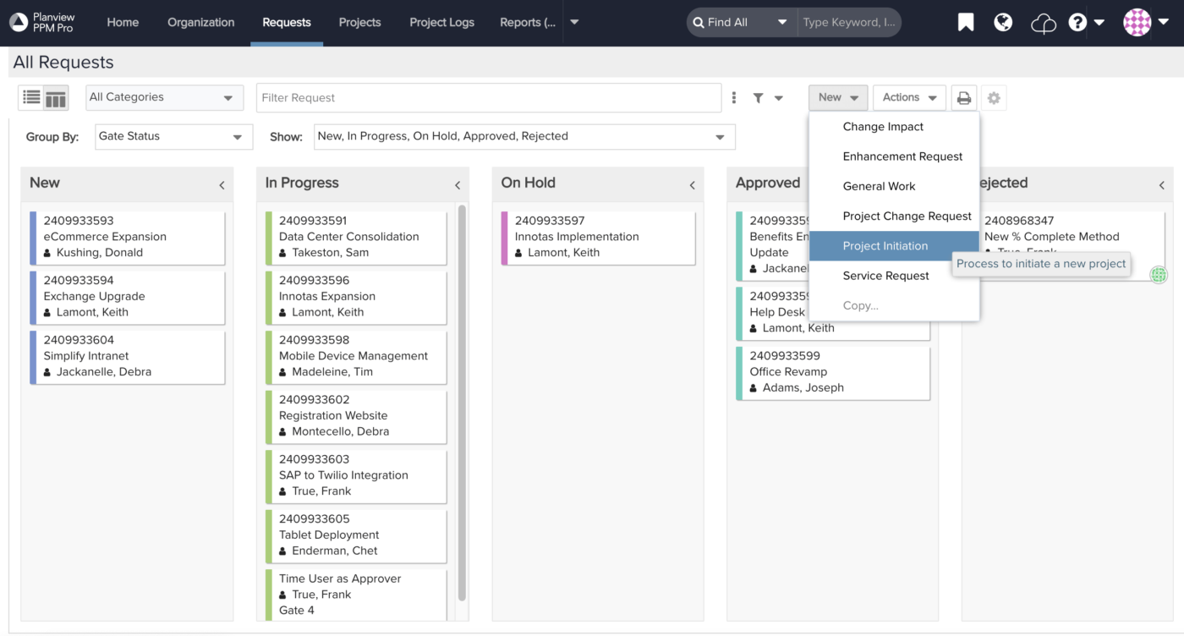1184x636 pixels.
Task: Open the Actions dropdown
Action: (x=909, y=97)
